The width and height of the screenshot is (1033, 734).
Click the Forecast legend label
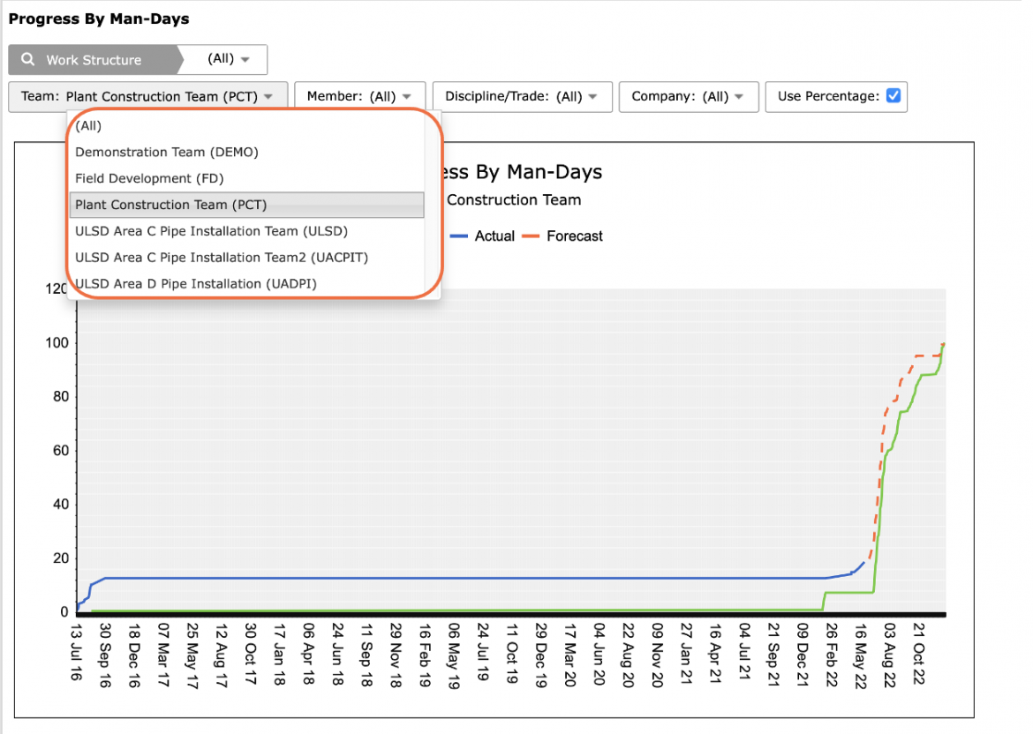point(575,236)
